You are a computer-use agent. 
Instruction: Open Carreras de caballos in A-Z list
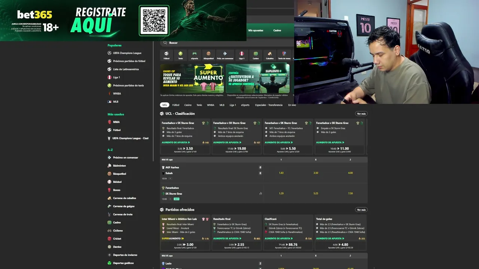tap(125, 198)
